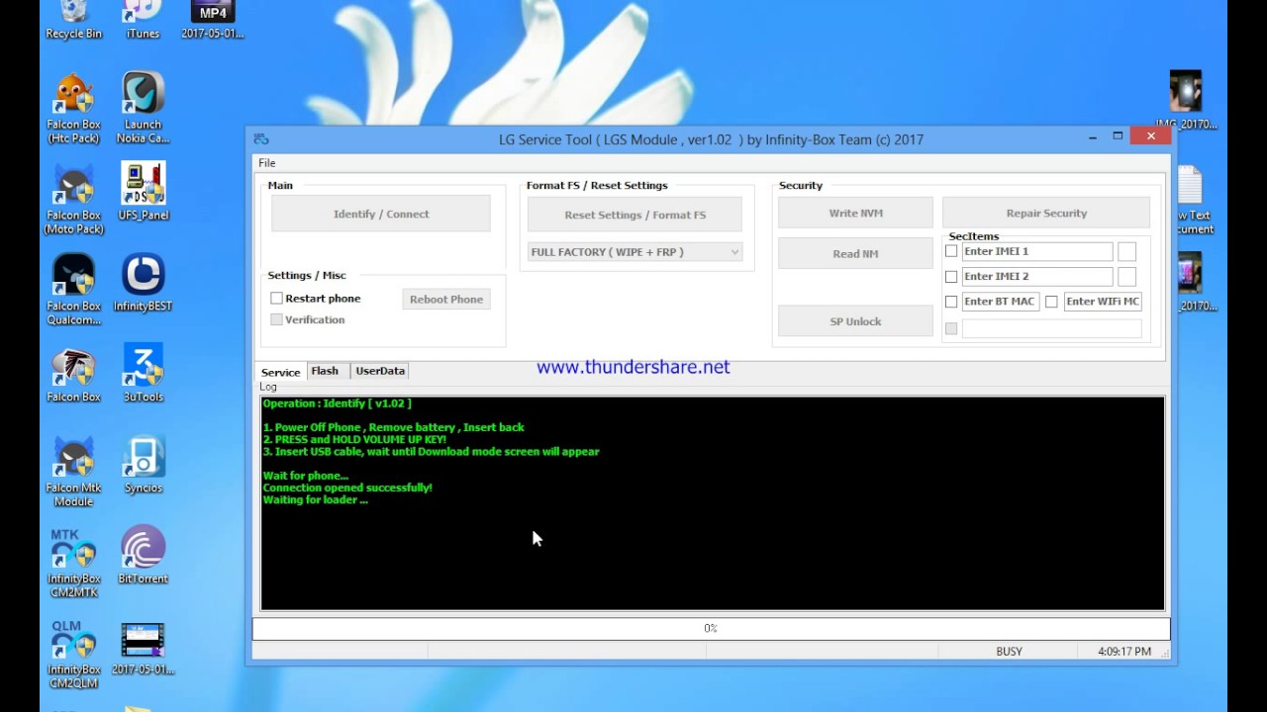Click the BUSY status bar entry
This screenshot has width=1267, height=712.
tap(1009, 652)
